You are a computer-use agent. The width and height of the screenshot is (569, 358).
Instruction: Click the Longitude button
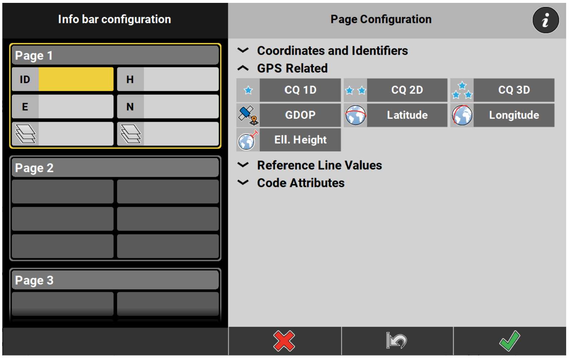click(x=514, y=115)
